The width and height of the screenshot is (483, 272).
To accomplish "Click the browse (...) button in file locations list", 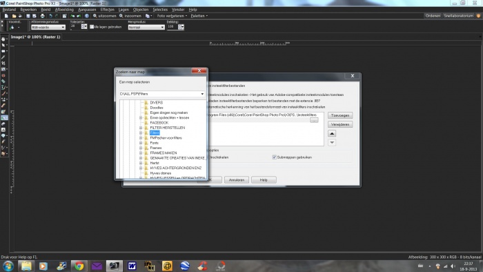I will tap(314, 120).
